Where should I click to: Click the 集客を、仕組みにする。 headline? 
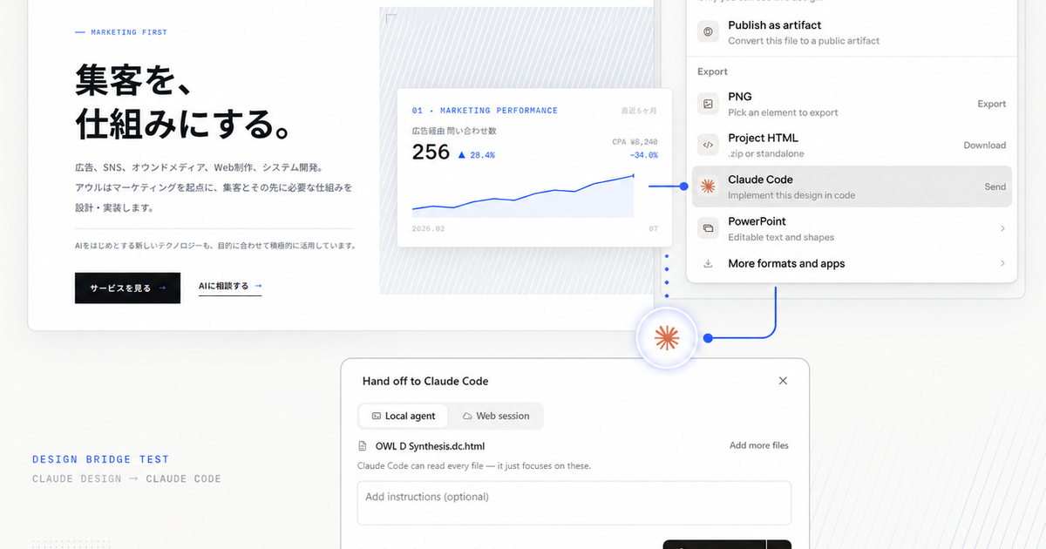pos(182,103)
